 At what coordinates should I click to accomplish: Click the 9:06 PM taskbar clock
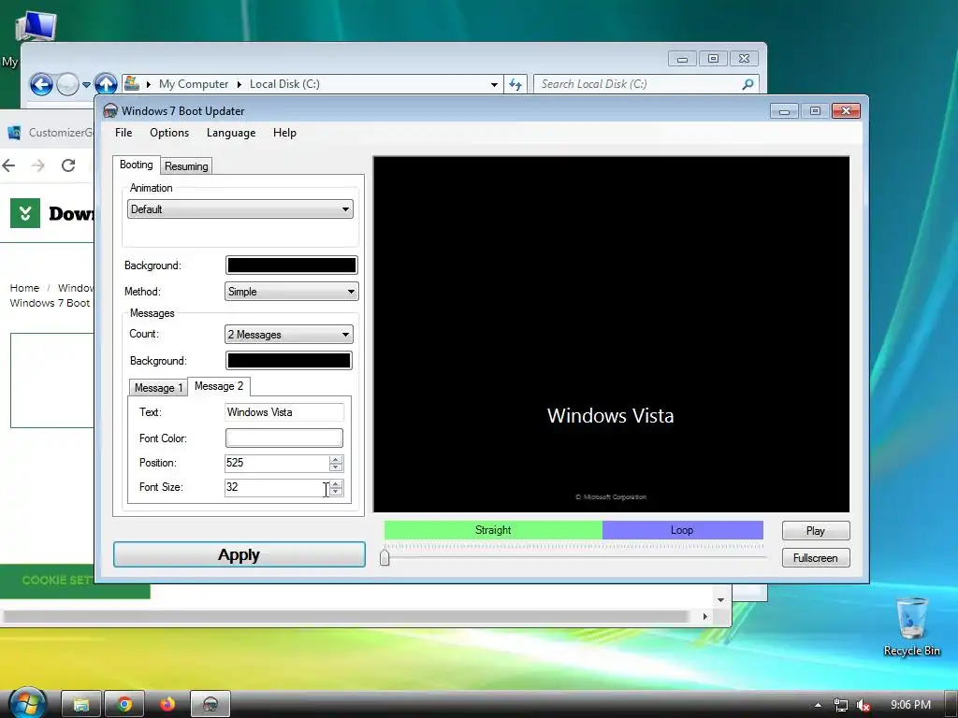pos(910,705)
